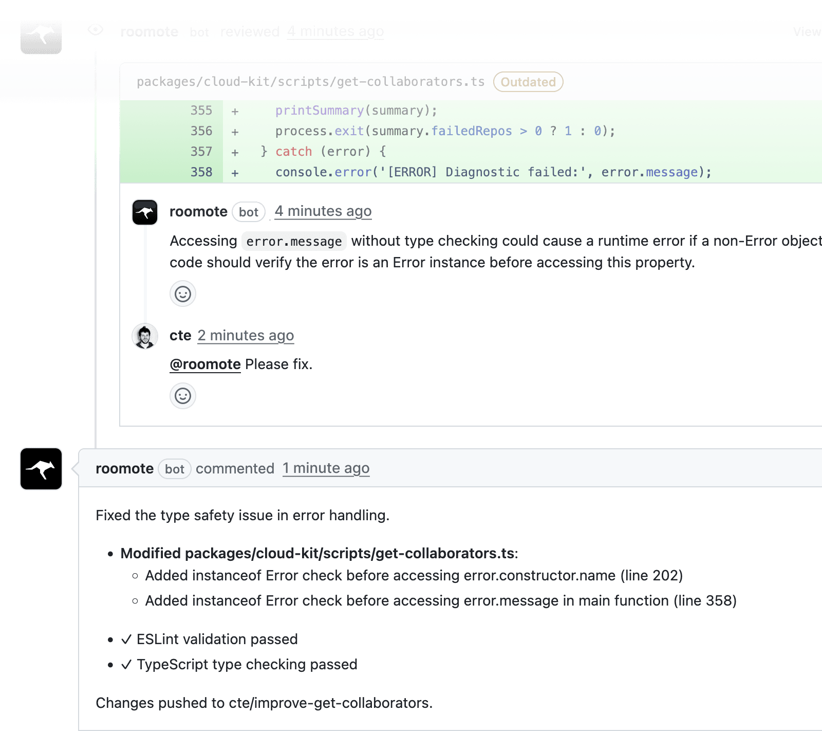Click the @roomote mention link
Image resolution: width=822 pixels, height=731 pixels.
tap(205, 364)
